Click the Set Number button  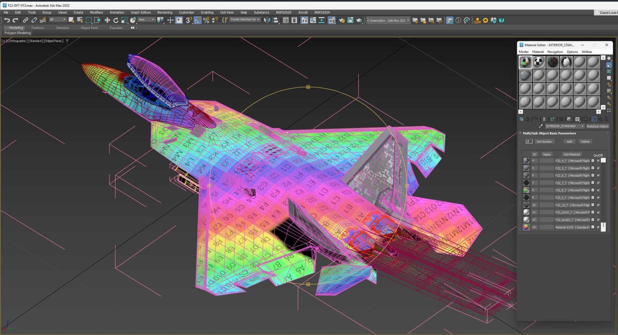point(544,142)
